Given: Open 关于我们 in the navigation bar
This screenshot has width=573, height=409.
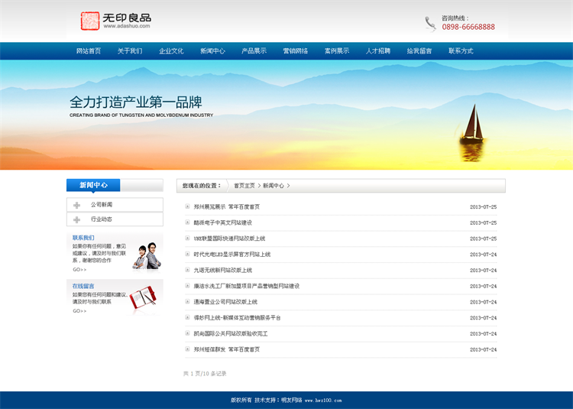Looking at the screenshot, I should click(130, 50).
